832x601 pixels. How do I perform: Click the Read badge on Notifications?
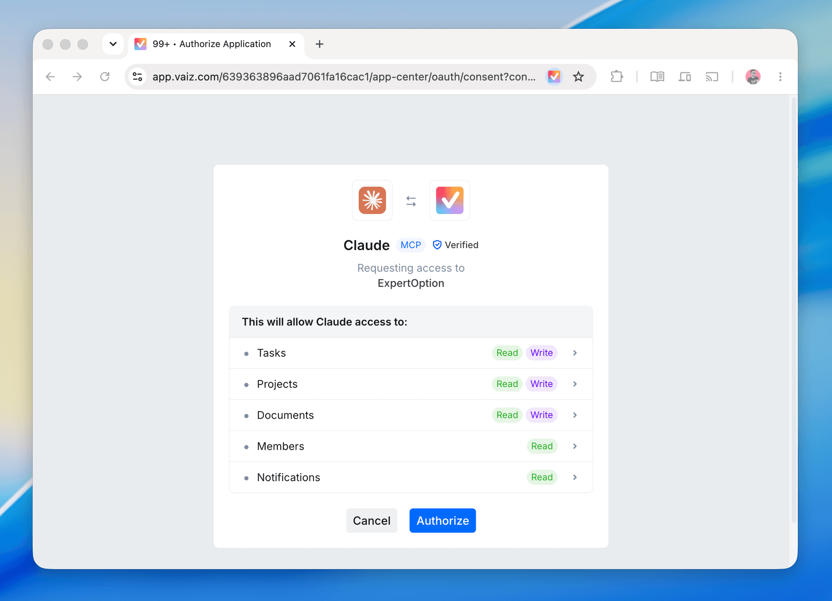542,478
